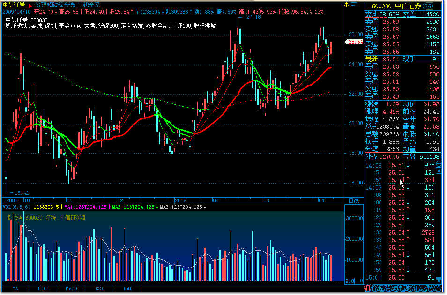Click the 买⑤ 25.49 bid row
This screenshot has height=295, width=447.
[x=402, y=97]
